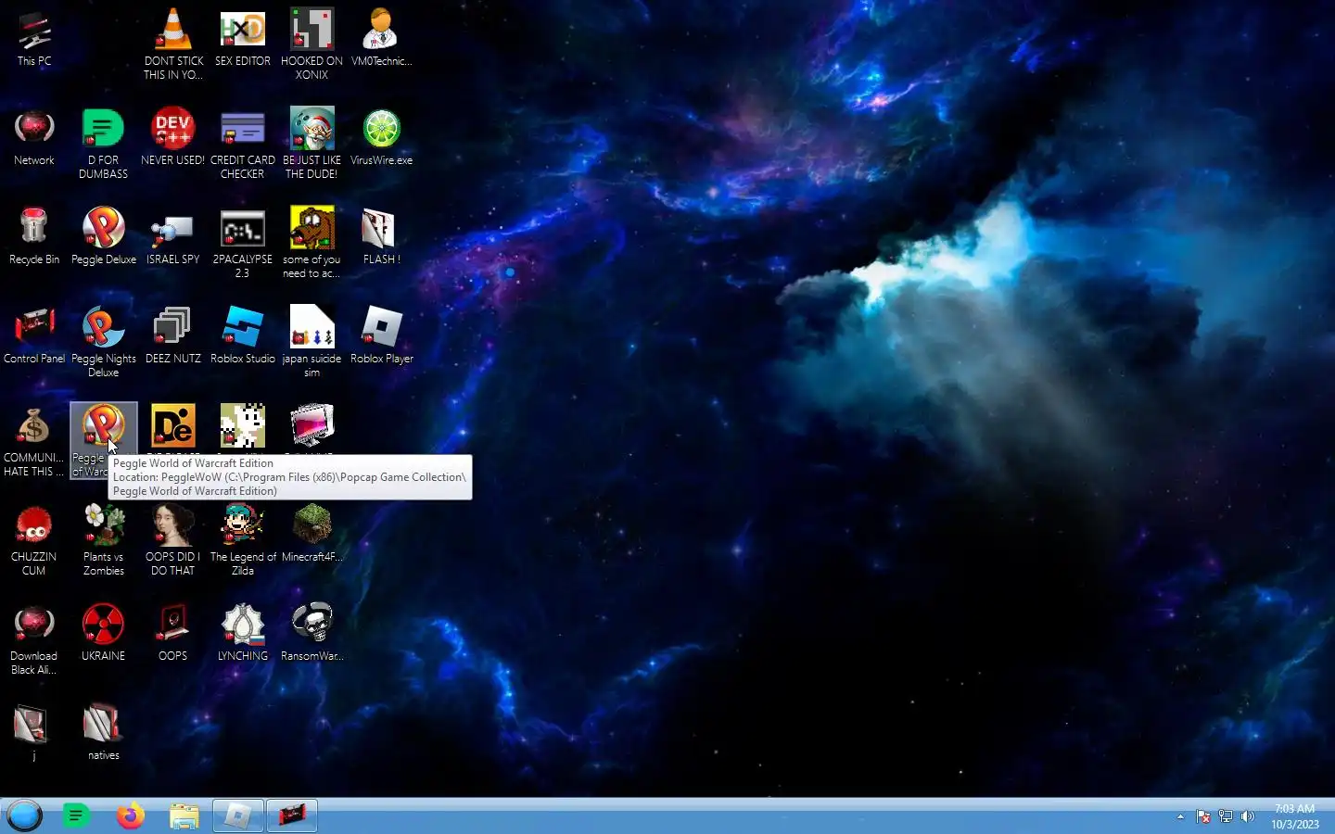Select the OOPS DID I DO THAT portrait icon
The height and width of the screenshot is (834, 1335).
173,525
